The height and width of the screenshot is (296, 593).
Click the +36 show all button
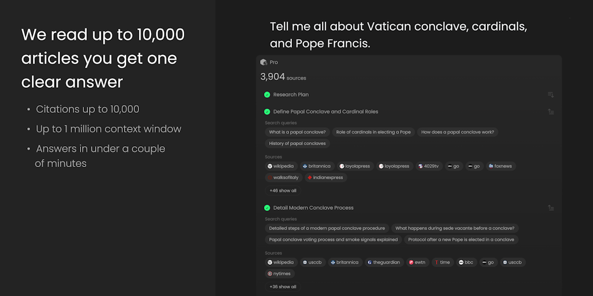coord(283,287)
